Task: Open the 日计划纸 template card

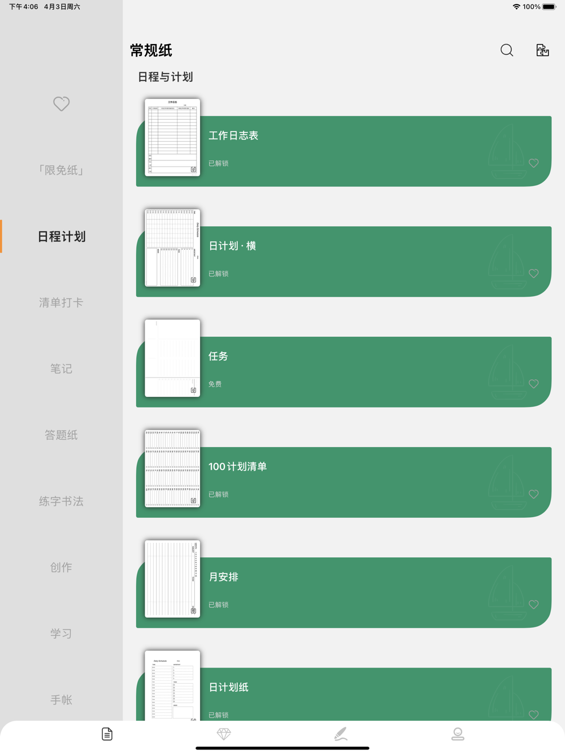Action: [344, 694]
